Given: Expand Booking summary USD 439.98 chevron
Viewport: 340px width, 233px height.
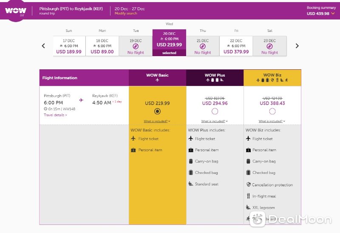Looking at the screenshot, I should [333, 14].
